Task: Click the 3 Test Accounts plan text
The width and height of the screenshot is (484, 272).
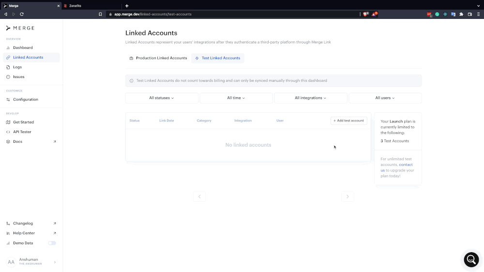Action: coord(395,141)
